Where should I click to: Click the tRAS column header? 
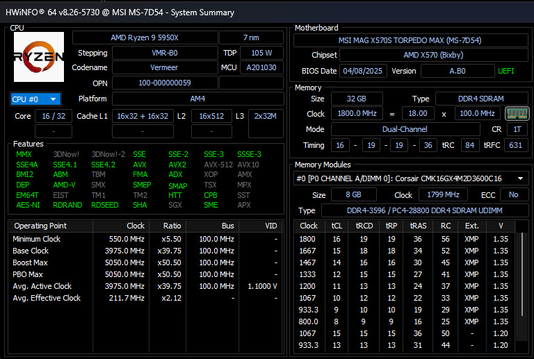[x=418, y=226]
